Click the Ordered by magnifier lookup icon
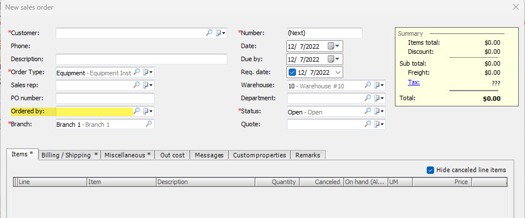Viewport: 525px width, 218px height. 136,111
